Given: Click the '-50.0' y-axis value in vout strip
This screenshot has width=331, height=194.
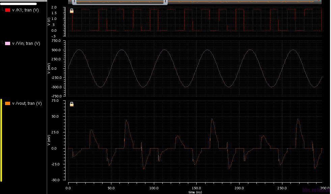Looking at the screenshot, I should (x=56, y=180).
